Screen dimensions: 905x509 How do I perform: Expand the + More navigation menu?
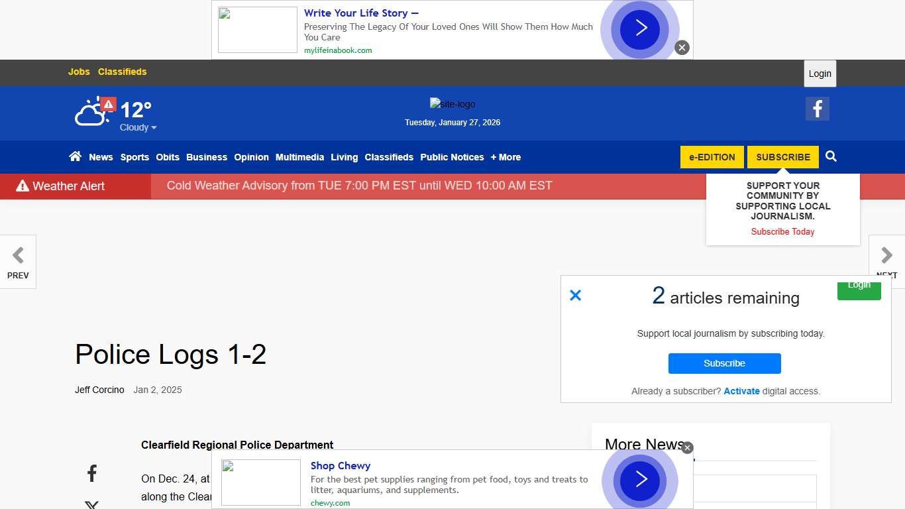click(506, 157)
